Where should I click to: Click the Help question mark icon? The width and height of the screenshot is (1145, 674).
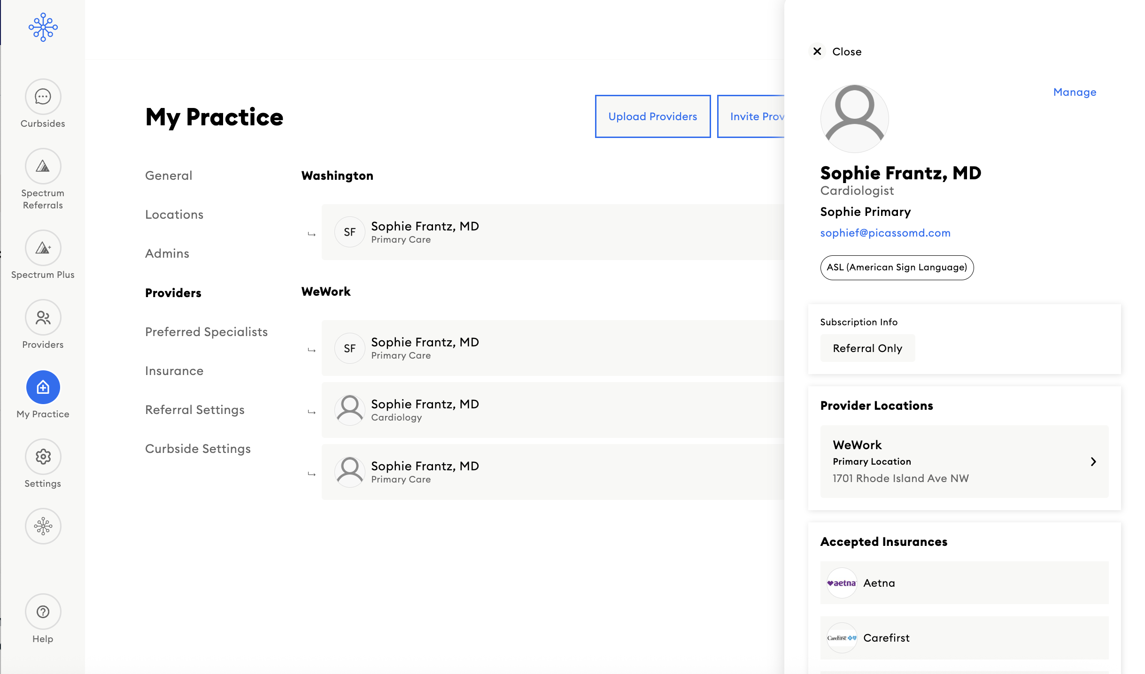tap(43, 612)
